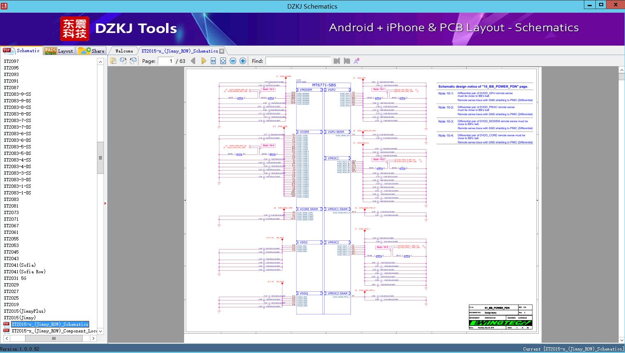The height and width of the screenshot is (353, 625).
Task: Select XT2041(Sofia Row) in the model list
Action: coord(25,272)
